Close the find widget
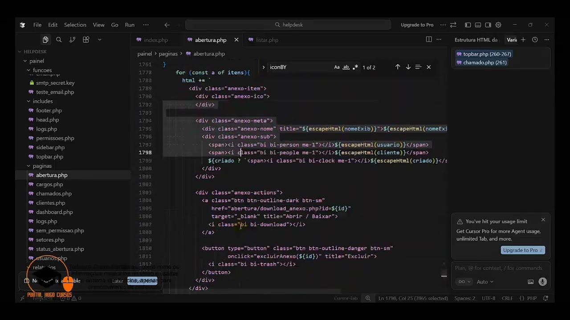The image size is (570, 320). pos(429,67)
